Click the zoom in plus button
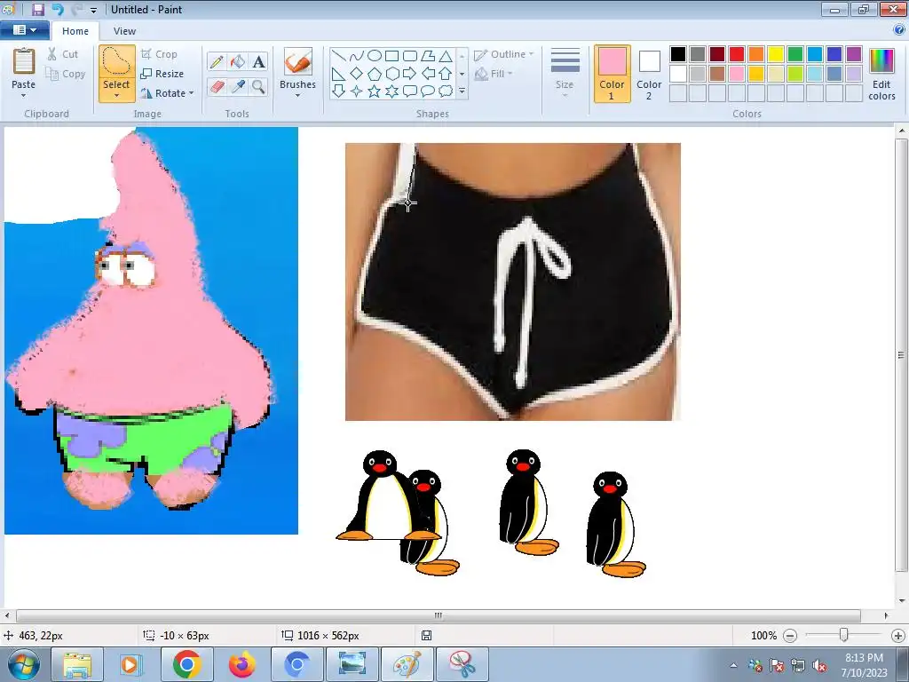Viewport: 909px width, 682px height. tap(898, 636)
